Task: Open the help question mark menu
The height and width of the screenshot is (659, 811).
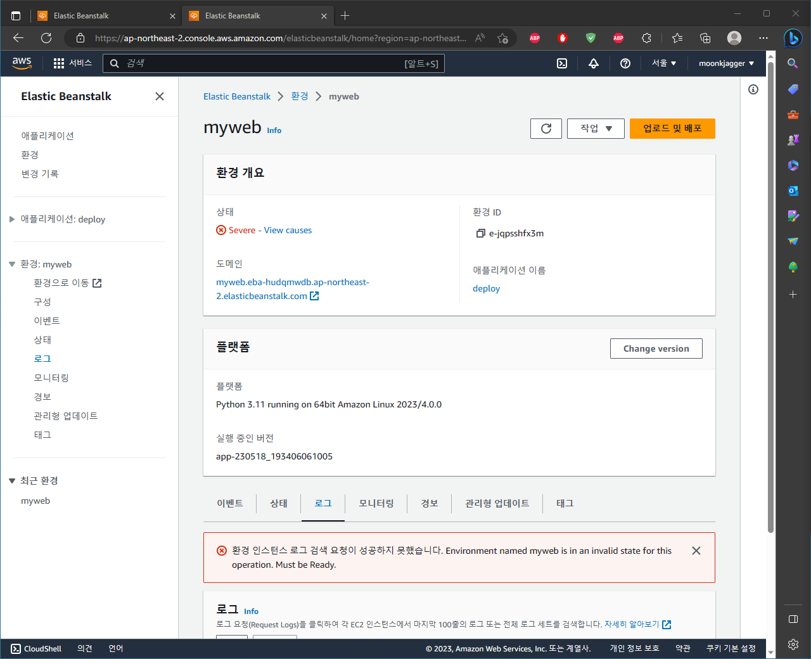Action: pos(625,63)
